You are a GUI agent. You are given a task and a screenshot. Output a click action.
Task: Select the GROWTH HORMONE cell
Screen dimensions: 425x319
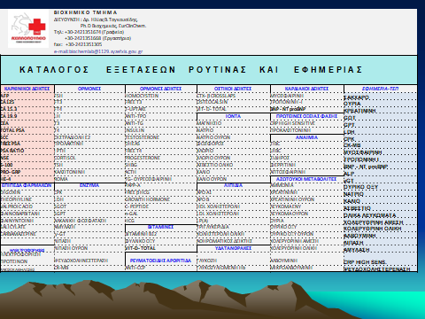(148, 199)
